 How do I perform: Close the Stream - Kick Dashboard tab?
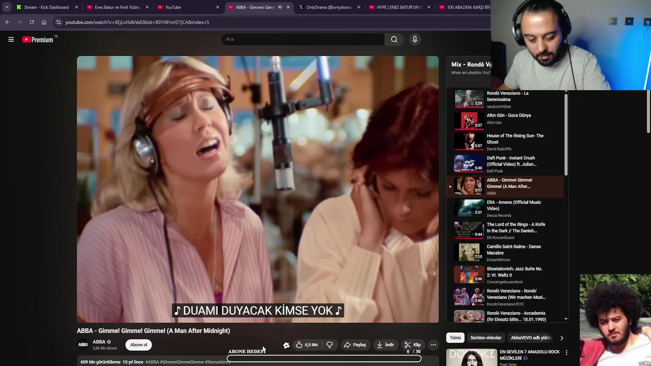pos(77,7)
